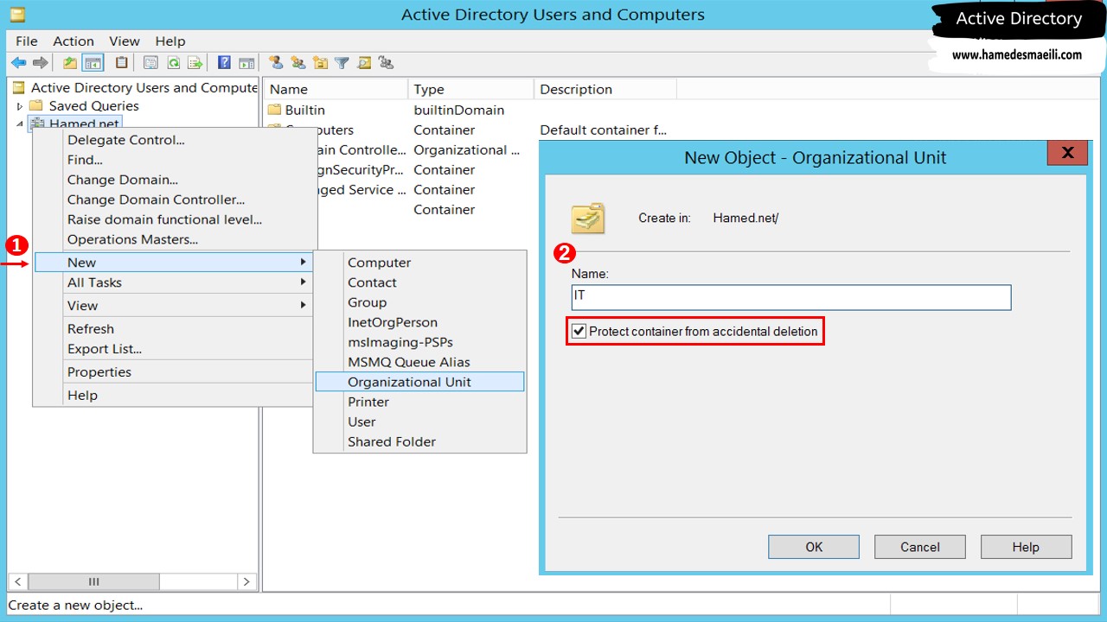Click OK in New Object dialog
Image resolution: width=1107 pixels, height=622 pixels.
coord(814,547)
